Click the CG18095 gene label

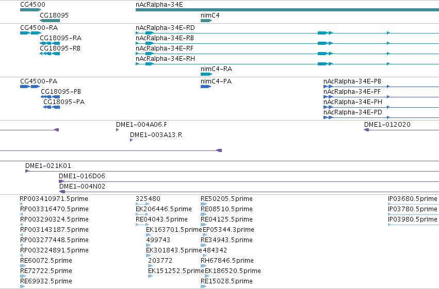pyautogui.click(x=54, y=15)
